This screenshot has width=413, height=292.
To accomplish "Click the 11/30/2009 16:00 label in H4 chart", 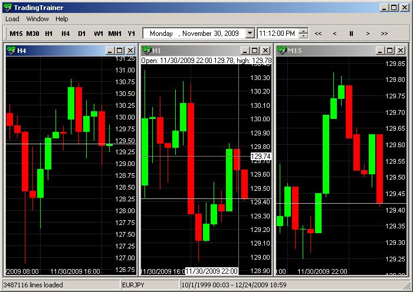I will (x=75, y=271).
